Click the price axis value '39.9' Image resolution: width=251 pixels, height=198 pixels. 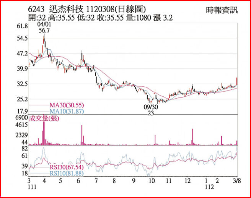[23, 69]
